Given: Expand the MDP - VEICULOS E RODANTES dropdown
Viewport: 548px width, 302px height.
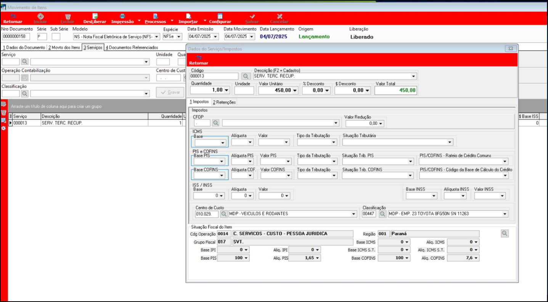Looking at the screenshot, I should point(354,214).
